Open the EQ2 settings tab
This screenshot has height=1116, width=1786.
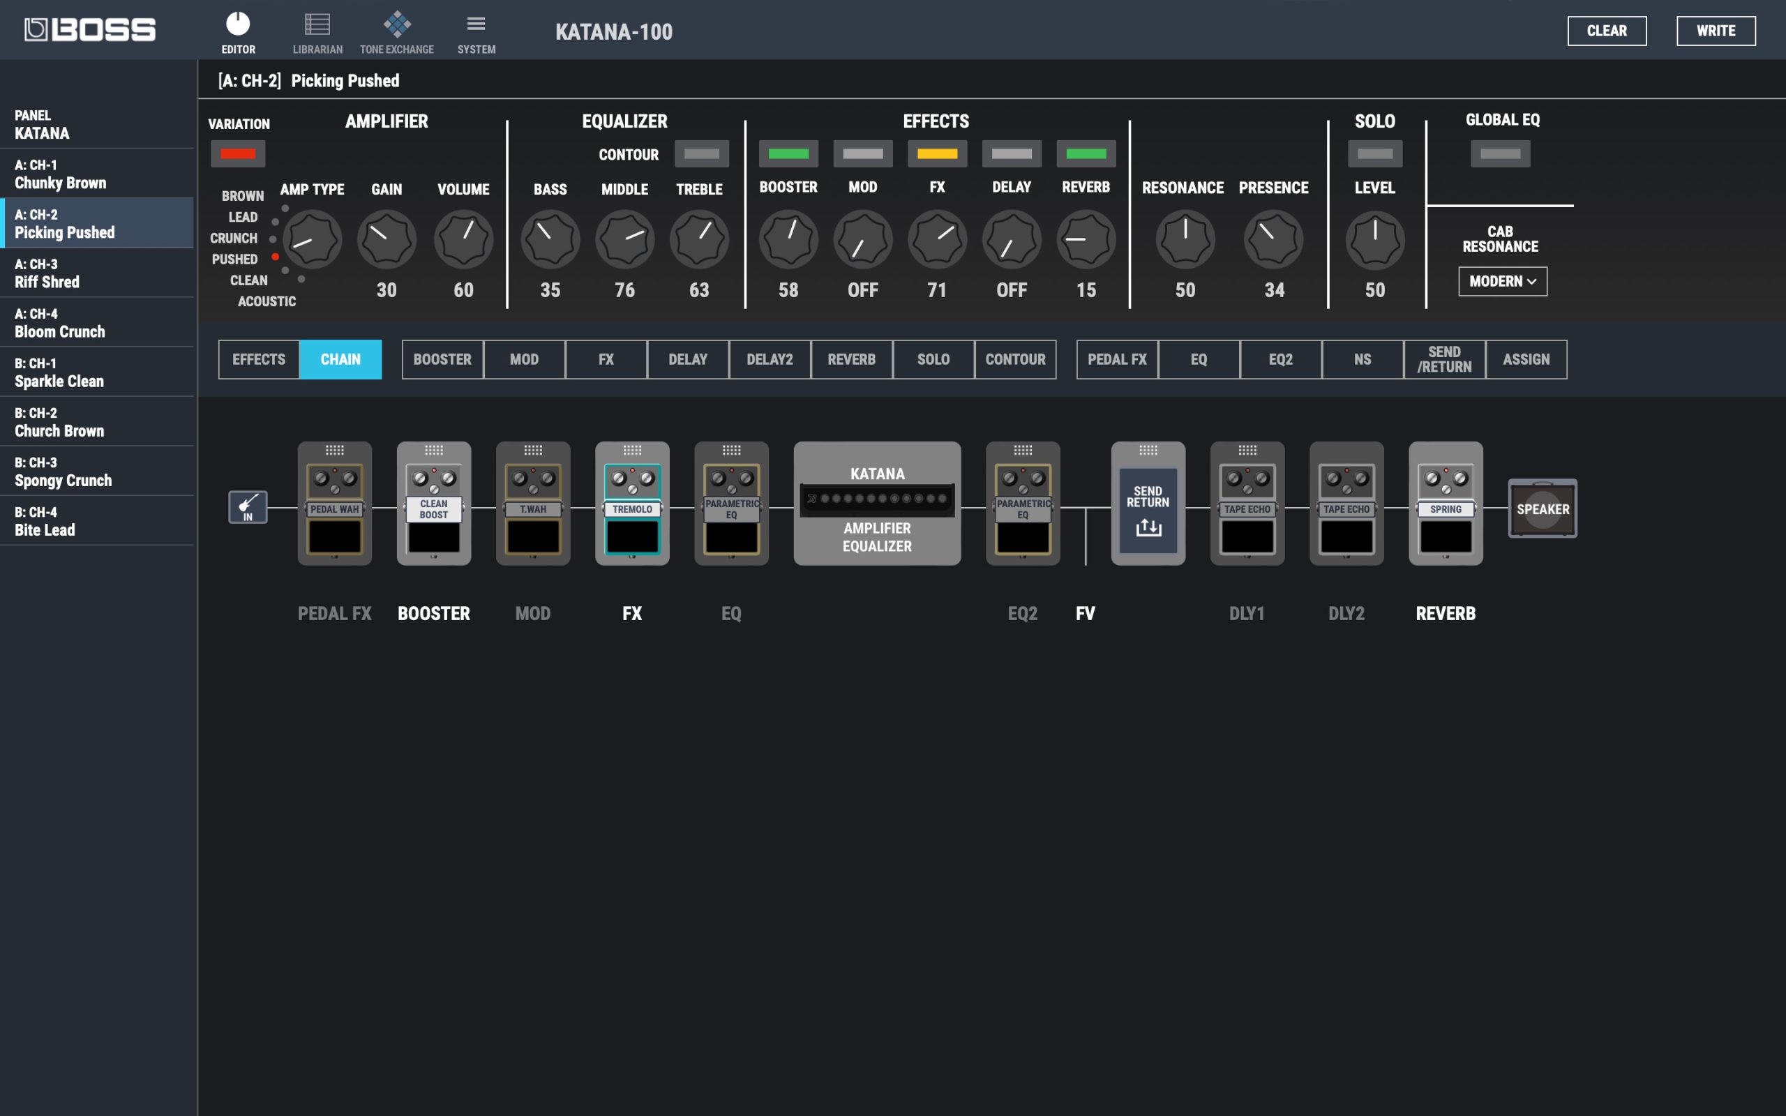pyautogui.click(x=1280, y=359)
